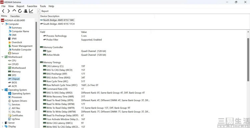Select South Bridge: AMD K19.7 FCH device
This screenshot has width=250, height=128.
(x=57, y=24)
